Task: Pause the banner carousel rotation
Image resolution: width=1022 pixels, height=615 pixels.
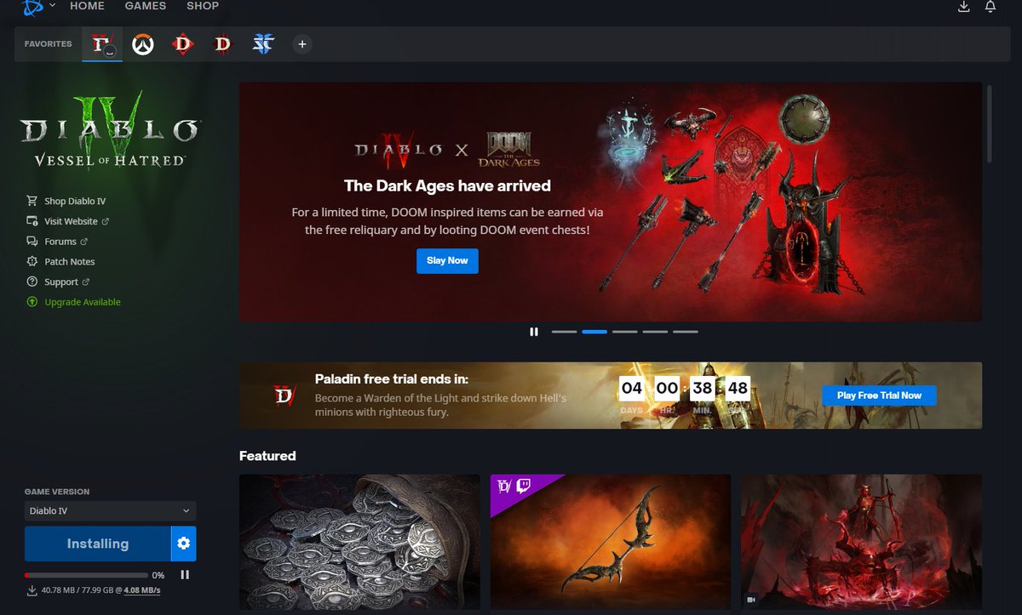Action: click(534, 332)
